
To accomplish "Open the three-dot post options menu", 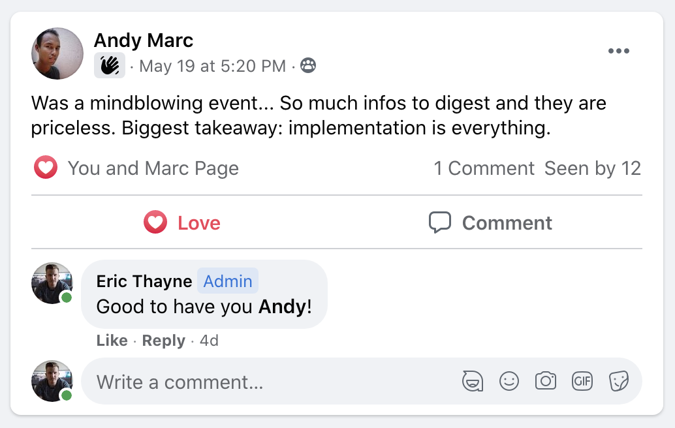I will 619,51.
